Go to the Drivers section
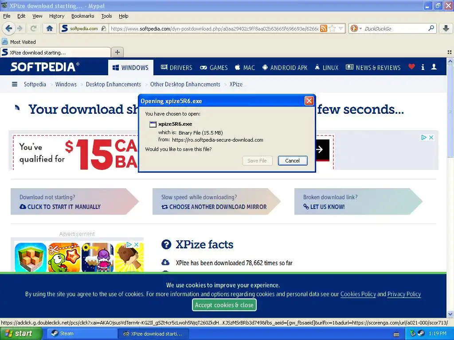 [176, 67]
